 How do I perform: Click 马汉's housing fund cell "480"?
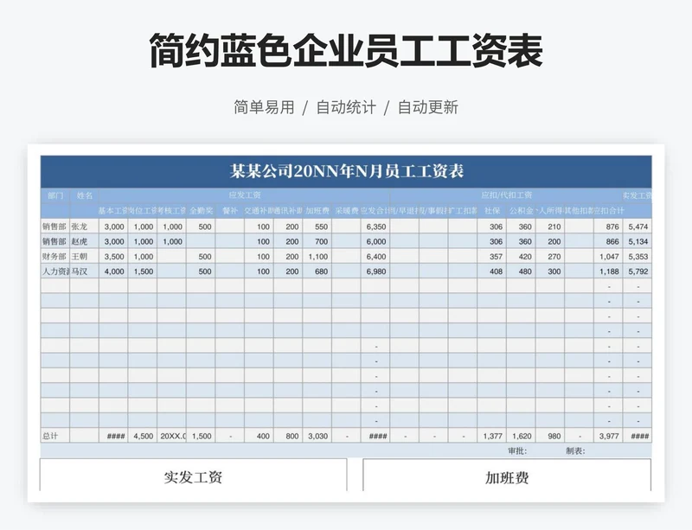pos(521,271)
